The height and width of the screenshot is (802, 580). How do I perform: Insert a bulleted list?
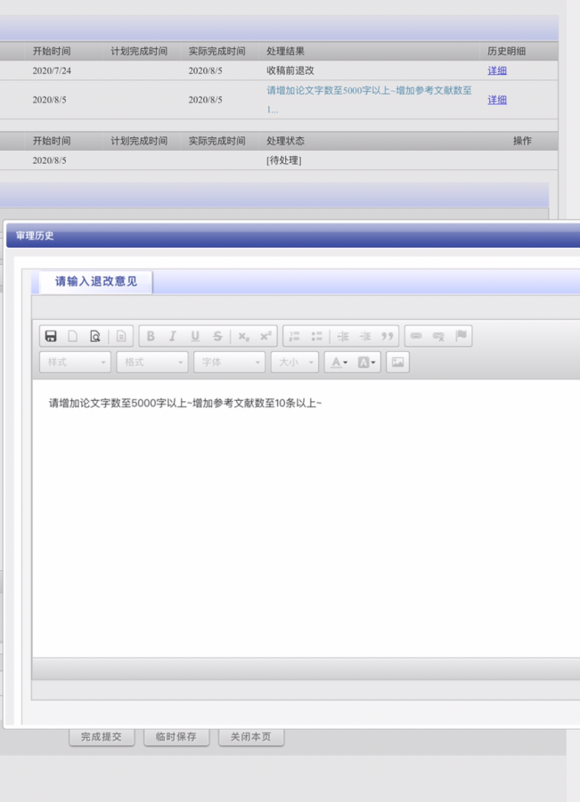coord(316,336)
